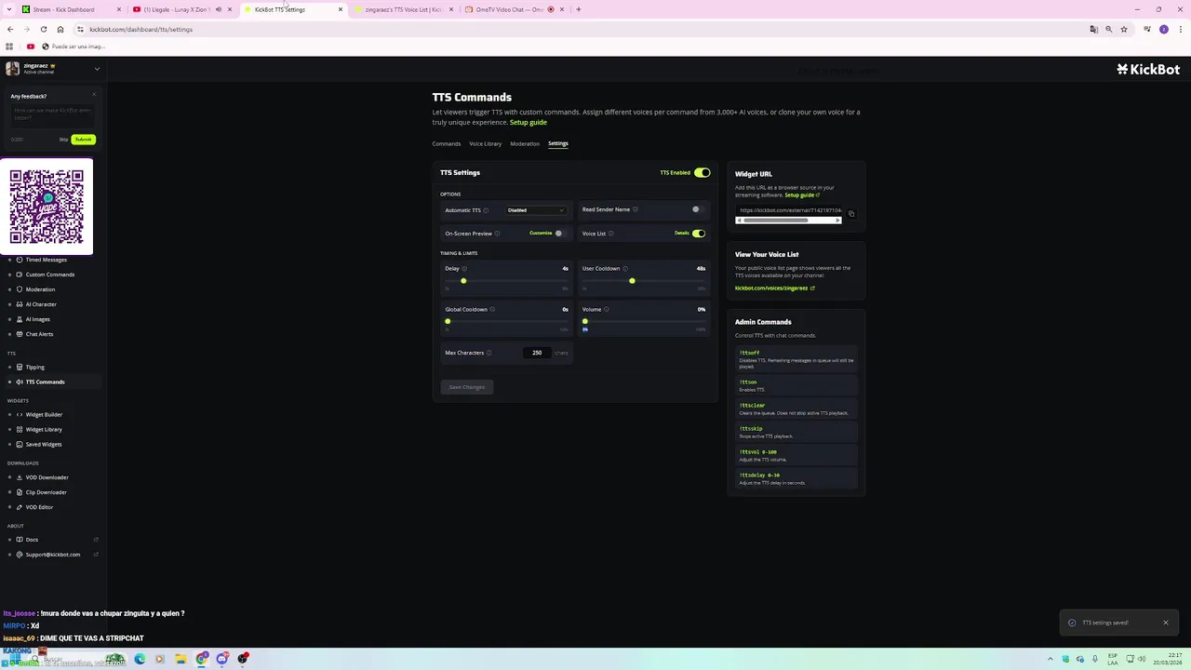Click the Max Characters input field
The image size is (1191, 670).
tap(537, 353)
